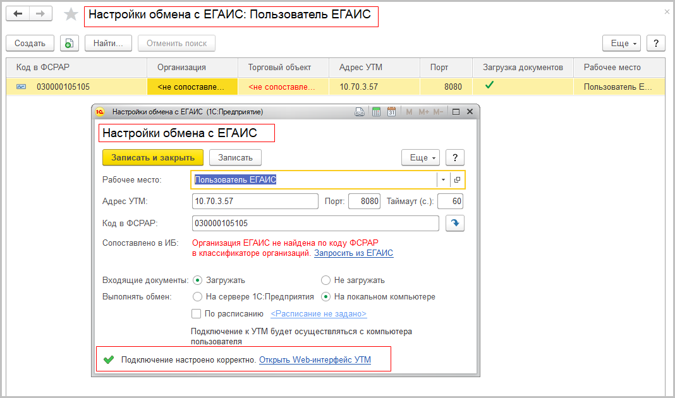Click the Таймаут input field with 60
Viewport: 675px width, 398px height.
pos(450,201)
